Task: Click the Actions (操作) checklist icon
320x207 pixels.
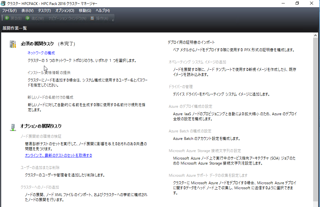Action: (92, 18)
